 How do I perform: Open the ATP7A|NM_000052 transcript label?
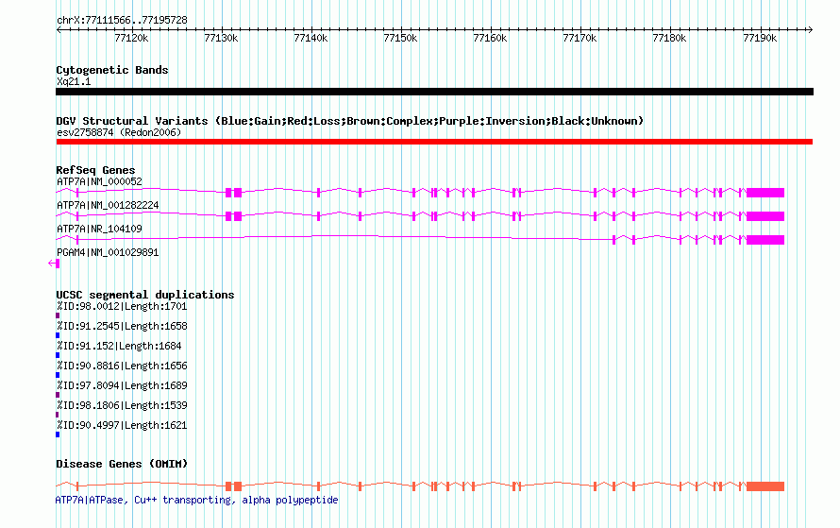pyautogui.click(x=100, y=181)
